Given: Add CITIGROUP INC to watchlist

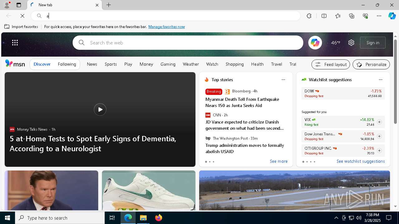Looking at the screenshot, I should (379, 151).
